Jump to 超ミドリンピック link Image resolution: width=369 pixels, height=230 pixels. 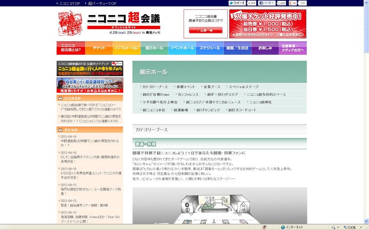click(208, 110)
